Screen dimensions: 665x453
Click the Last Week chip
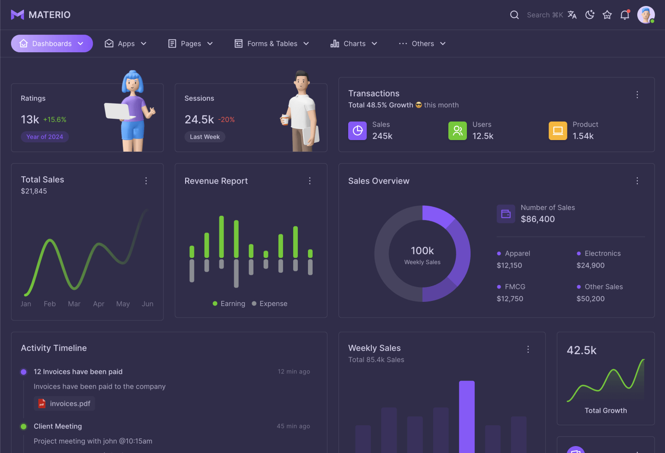pos(205,137)
